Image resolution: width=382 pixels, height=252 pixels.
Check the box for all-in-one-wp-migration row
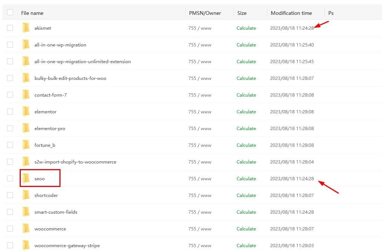(10, 45)
